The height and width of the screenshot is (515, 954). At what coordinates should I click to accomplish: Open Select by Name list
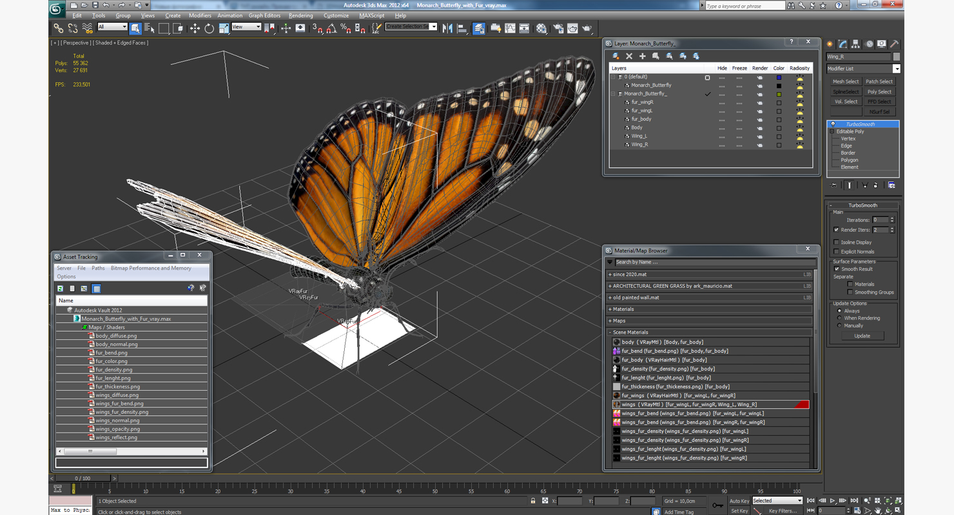click(150, 28)
